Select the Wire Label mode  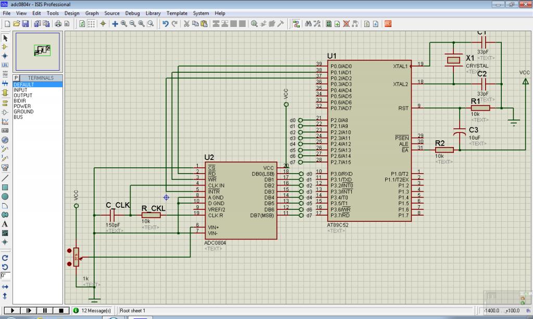[5, 65]
